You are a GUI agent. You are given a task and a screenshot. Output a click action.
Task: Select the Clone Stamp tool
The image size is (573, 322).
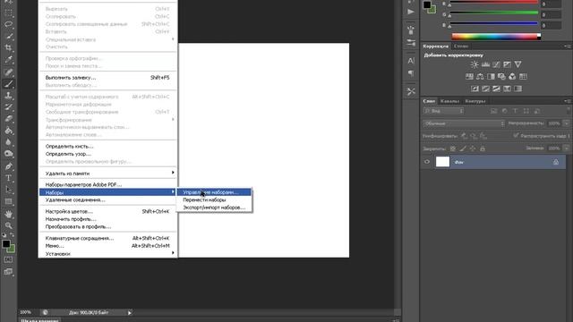[8, 96]
